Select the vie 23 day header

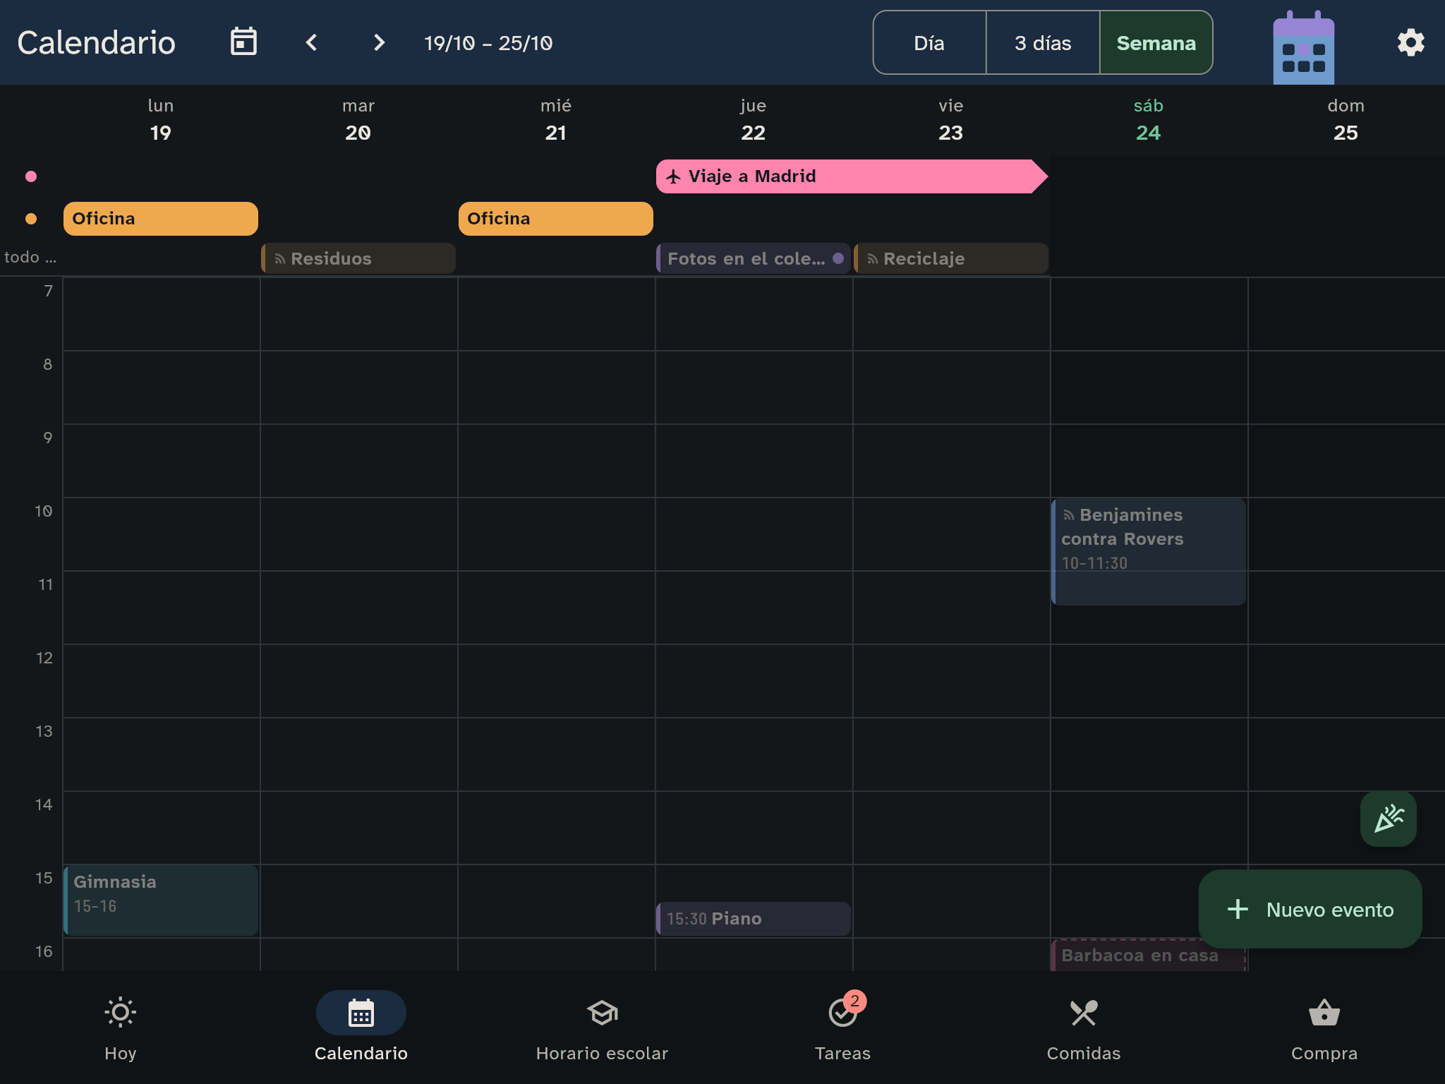(x=951, y=120)
